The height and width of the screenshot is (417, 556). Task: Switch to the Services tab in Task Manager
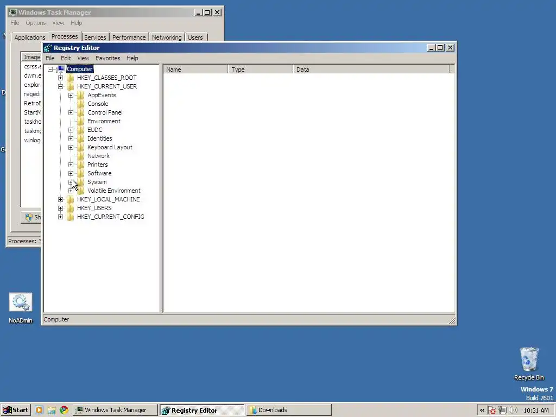95,37
